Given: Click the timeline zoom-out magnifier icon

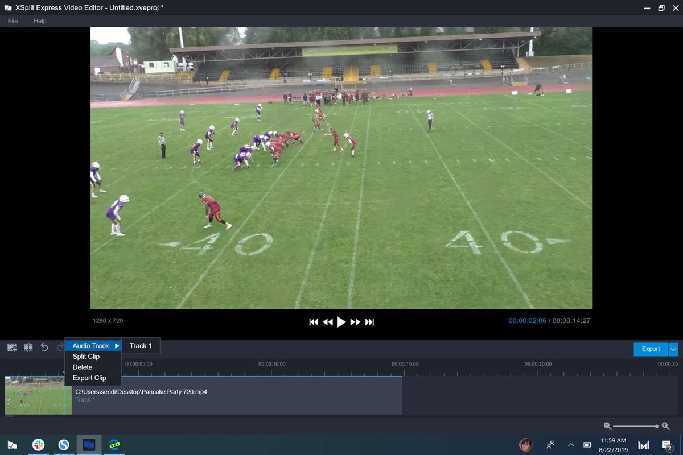Looking at the screenshot, I should (x=608, y=425).
